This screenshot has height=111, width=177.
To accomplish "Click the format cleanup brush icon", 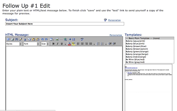I will pos(21,39).
